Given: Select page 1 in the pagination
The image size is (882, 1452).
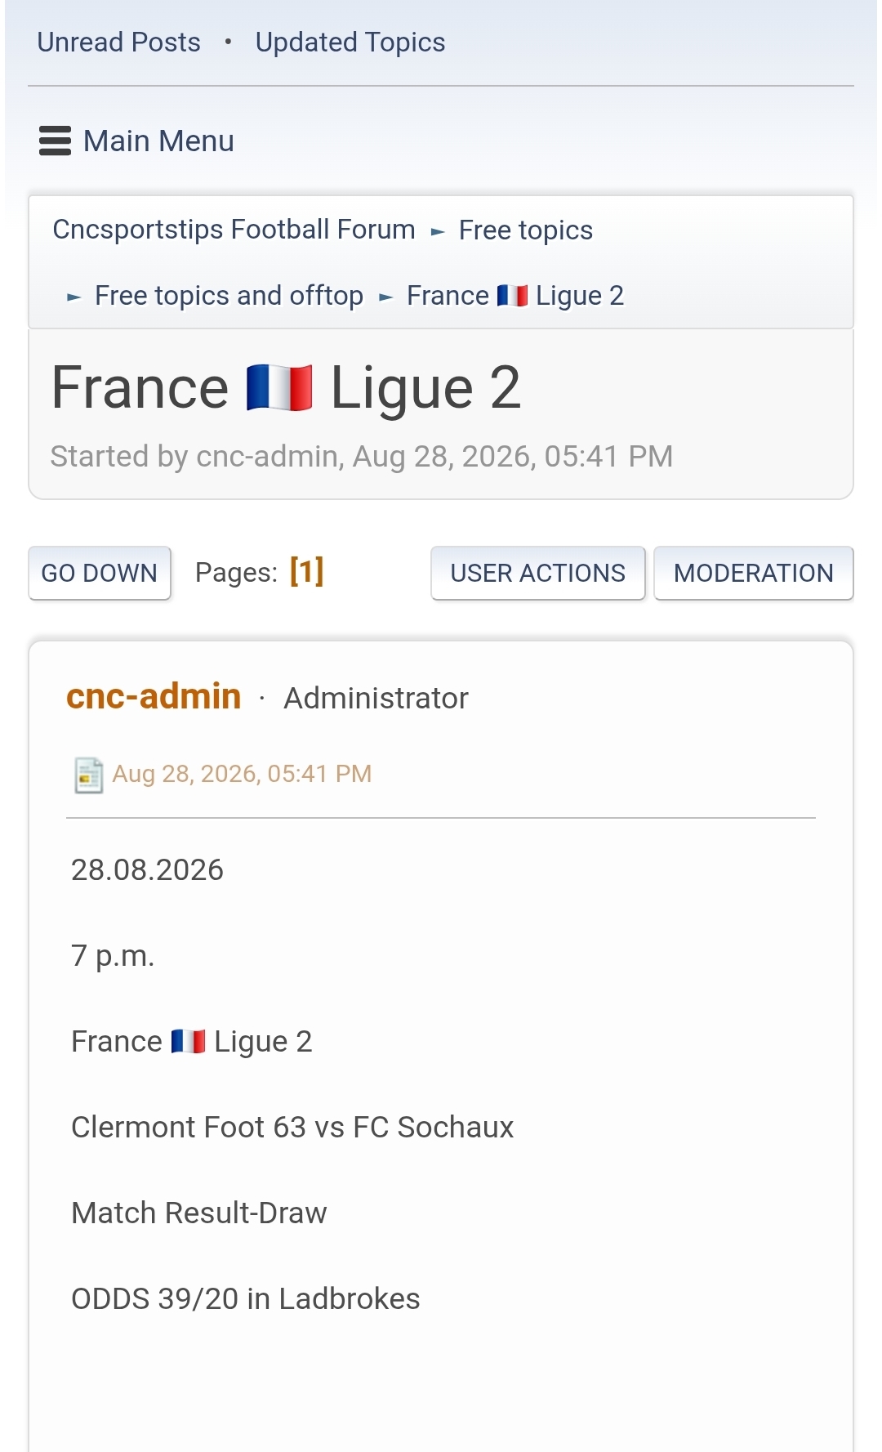Looking at the screenshot, I should (x=307, y=571).
